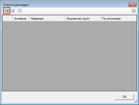This screenshot has height=105, width=139.
Task: Add a new layout with green plus icon
Action: 7,11
